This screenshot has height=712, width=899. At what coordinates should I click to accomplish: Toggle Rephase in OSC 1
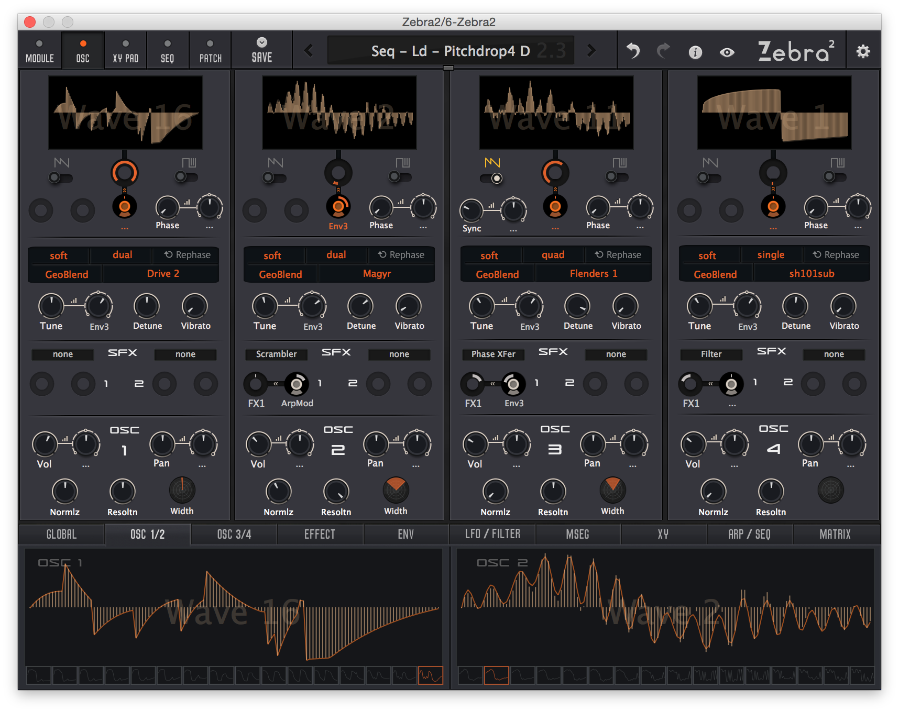[187, 255]
